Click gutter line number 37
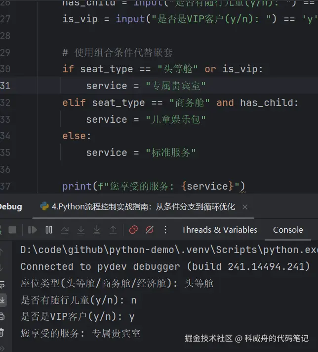The width and height of the screenshot is (318, 352). [x=5, y=186]
